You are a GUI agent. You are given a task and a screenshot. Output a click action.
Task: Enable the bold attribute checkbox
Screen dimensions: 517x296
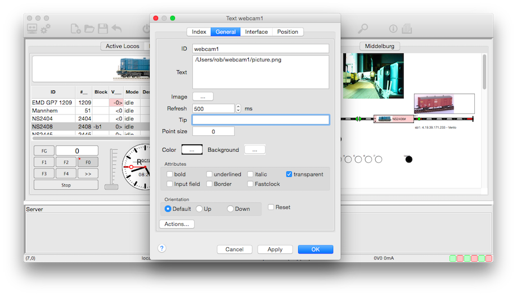point(170,174)
